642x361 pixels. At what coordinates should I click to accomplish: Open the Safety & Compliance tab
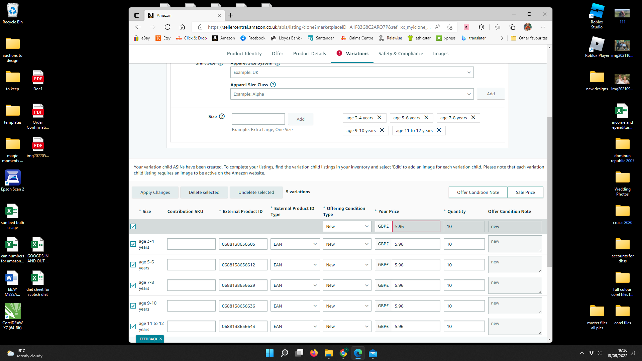(x=401, y=53)
